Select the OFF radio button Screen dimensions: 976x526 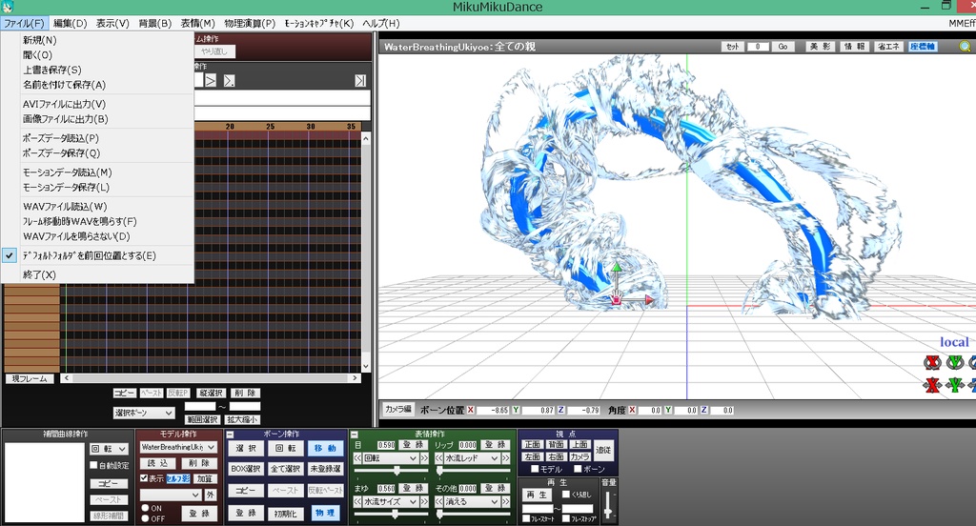pyautogui.click(x=145, y=518)
